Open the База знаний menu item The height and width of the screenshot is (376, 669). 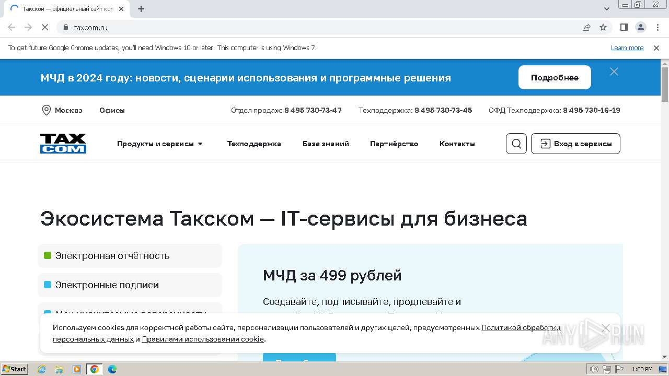point(326,144)
